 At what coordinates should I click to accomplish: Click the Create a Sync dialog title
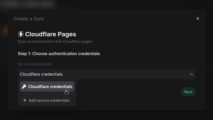click(29, 19)
